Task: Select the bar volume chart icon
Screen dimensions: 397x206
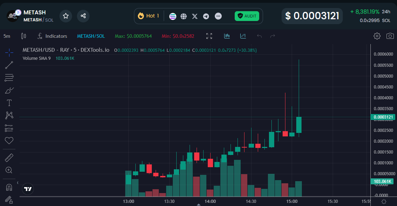Action: (243, 36)
